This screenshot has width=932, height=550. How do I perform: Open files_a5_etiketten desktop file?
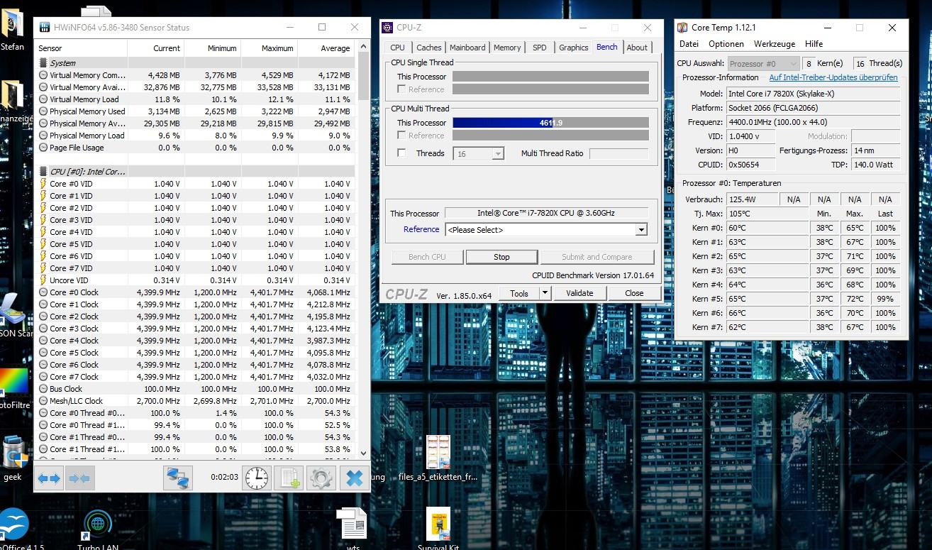coord(438,458)
